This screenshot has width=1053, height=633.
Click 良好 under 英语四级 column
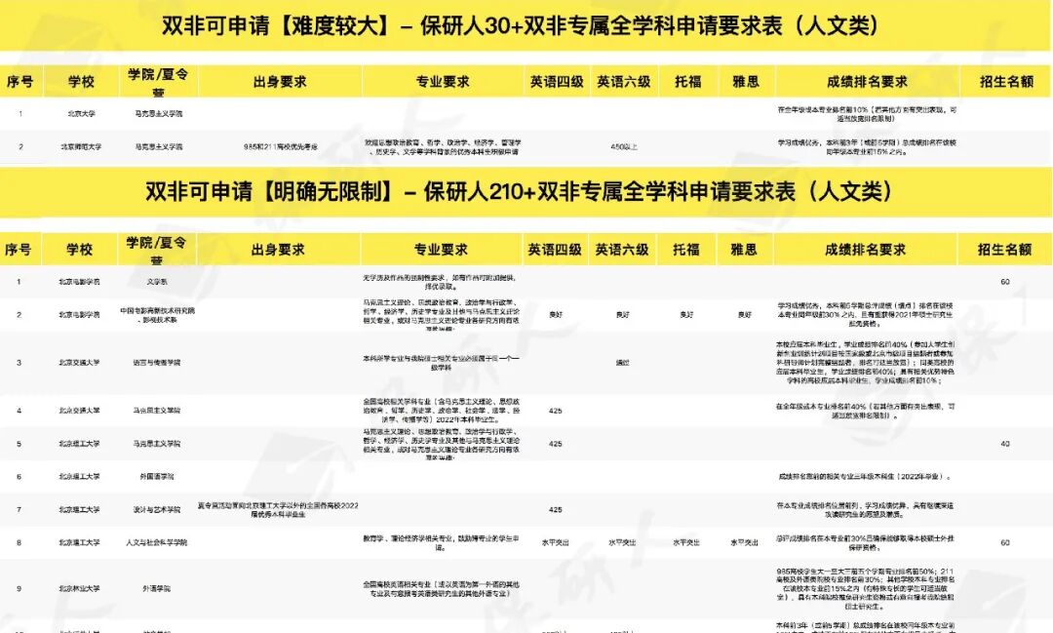(x=556, y=314)
